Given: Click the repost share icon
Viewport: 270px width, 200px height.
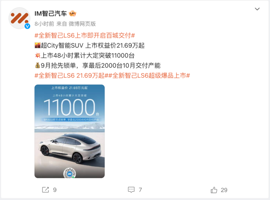Looking at the screenshot, I should 45,190.
